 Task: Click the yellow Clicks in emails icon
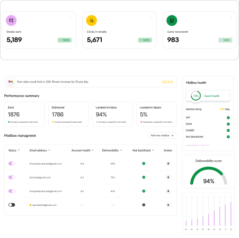(x=92, y=21)
